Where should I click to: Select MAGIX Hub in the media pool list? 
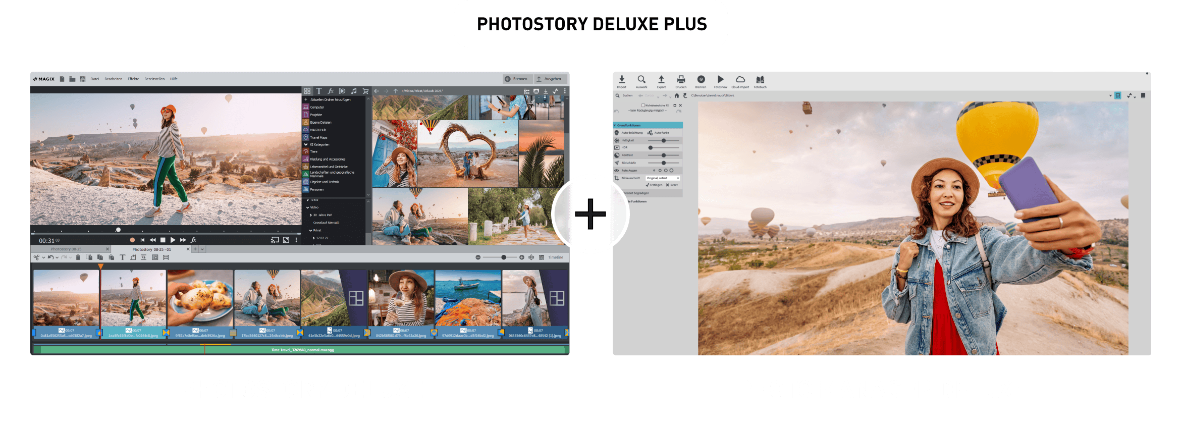coord(318,130)
